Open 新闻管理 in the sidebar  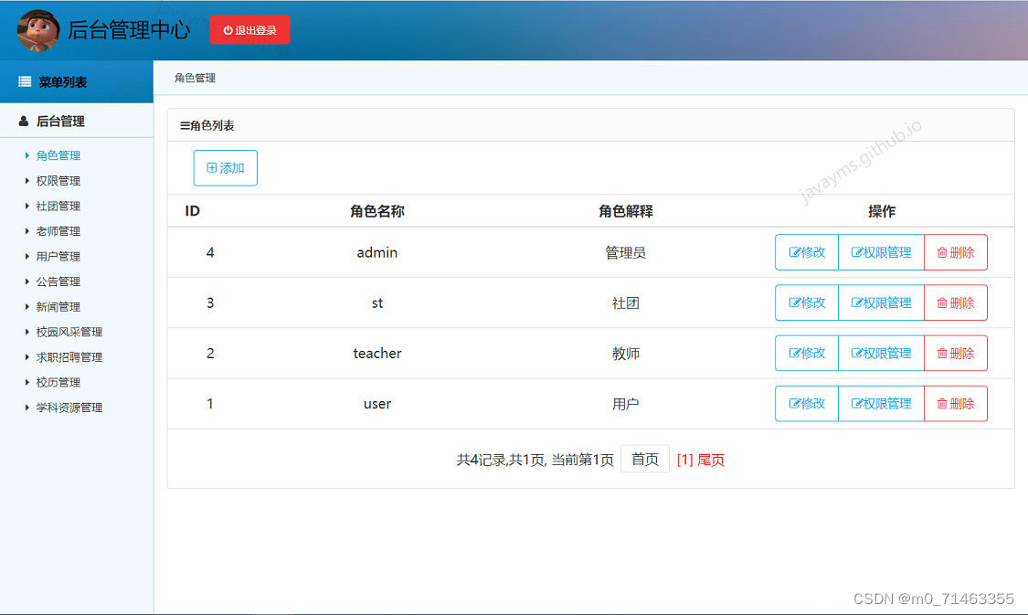click(x=58, y=307)
